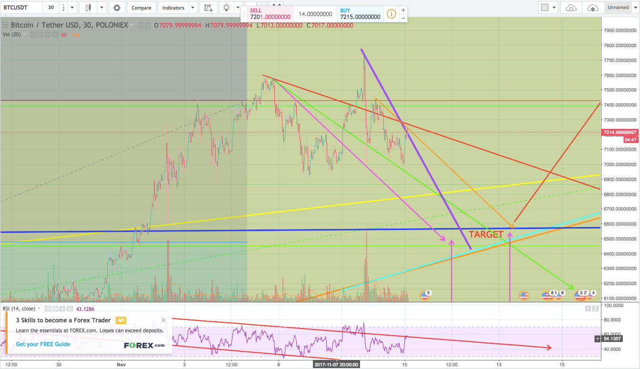Click the economic event flag labeled 5
Image resolution: width=640 pixels, height=369 pixels.
[x=425, y=296]
